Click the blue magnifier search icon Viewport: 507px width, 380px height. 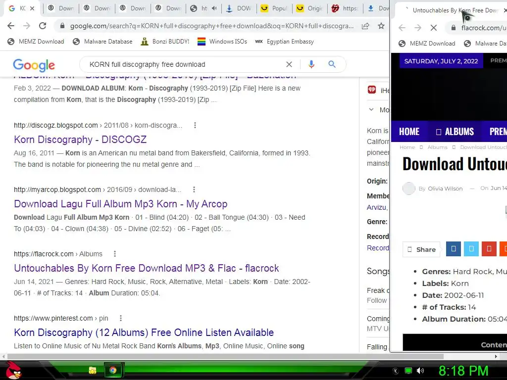332,64
